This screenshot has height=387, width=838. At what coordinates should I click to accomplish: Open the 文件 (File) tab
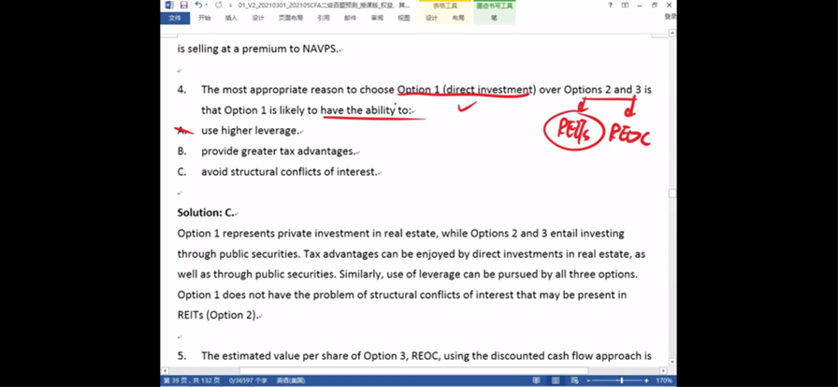(175, 18)
